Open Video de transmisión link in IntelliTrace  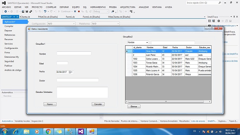[x=223, y=26]
